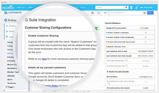Open the reports bar chart icon
This screenshot has height=93, width=159.
tap(99, 13)
